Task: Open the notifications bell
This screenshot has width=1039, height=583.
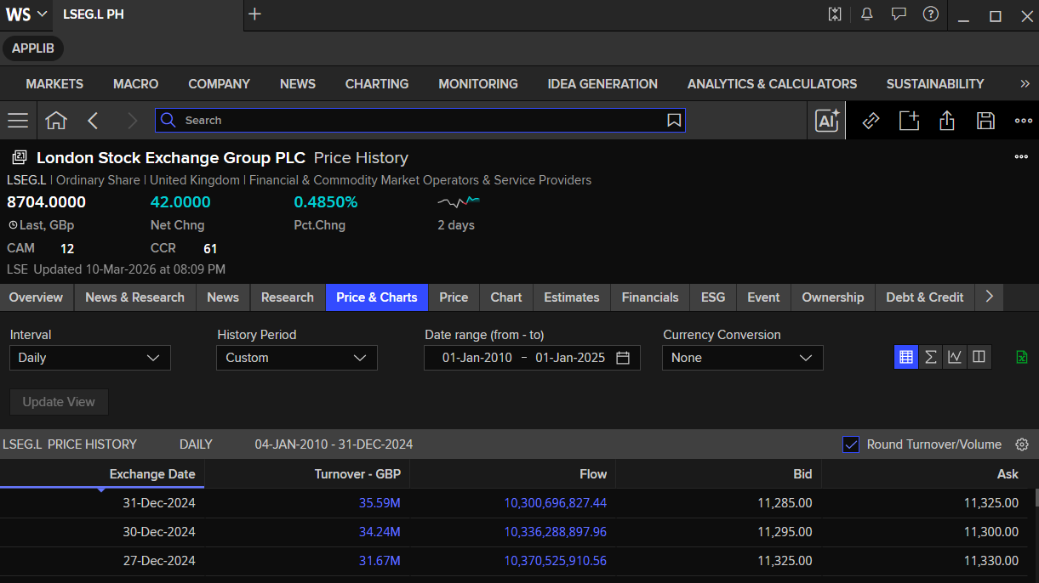Action: coord(867,14)
